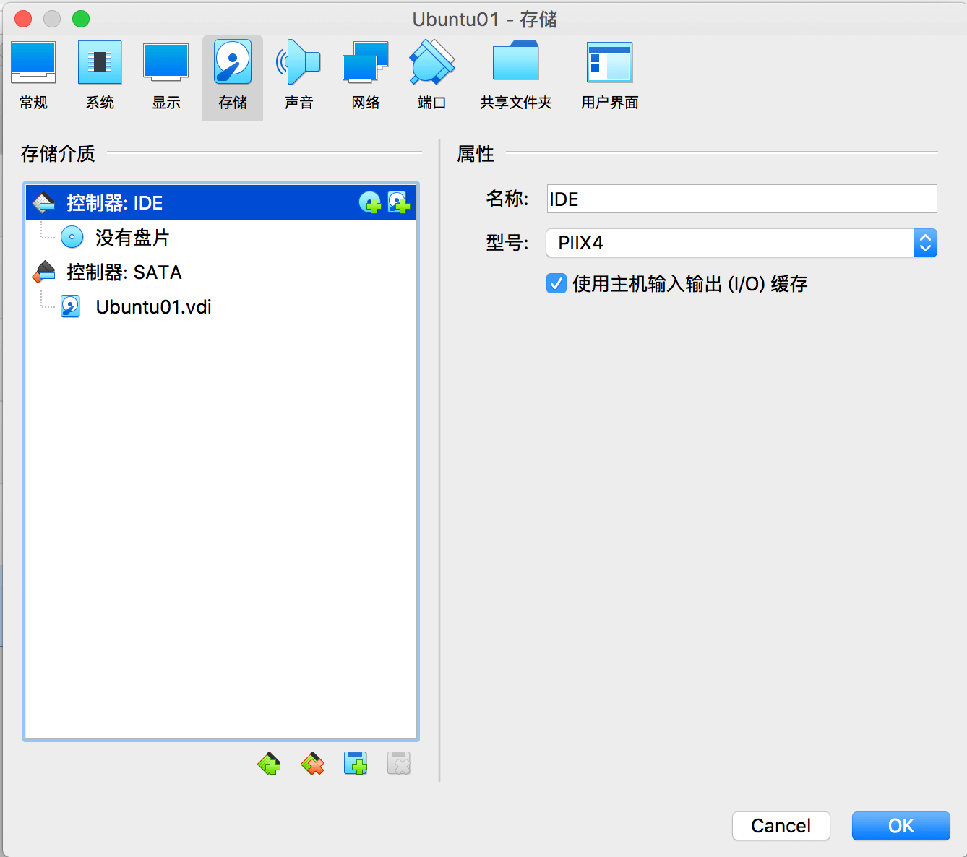Viewport: 967px width, 857px height.
Task: Select the 存储 (Storage) tab
Action: pos(233,77)
